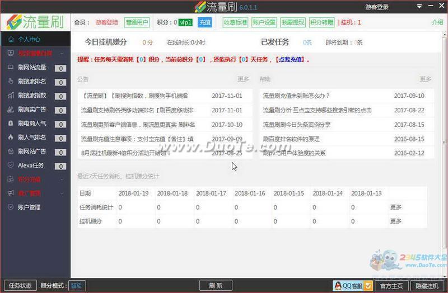Toggle the checkbox next to QQ客服
The image size is (448, 293).
[368, 286]
